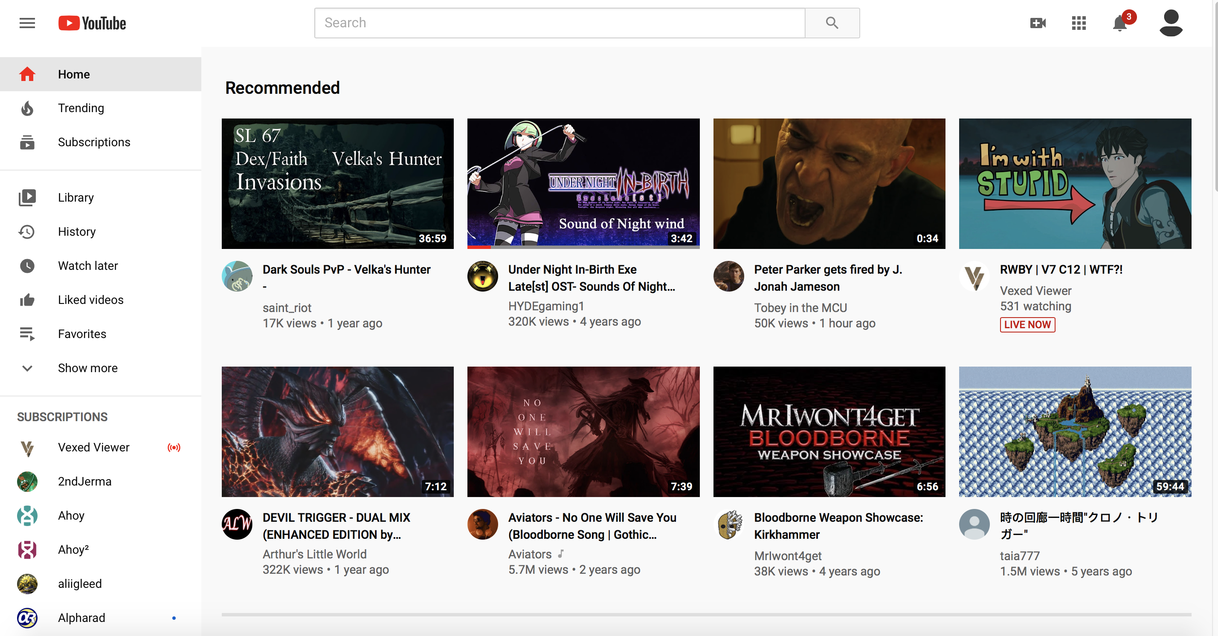Viewport: 1218px width, 636px height.
Task: Click Arthur's Little World channel avatar
Action: (237, 524)
